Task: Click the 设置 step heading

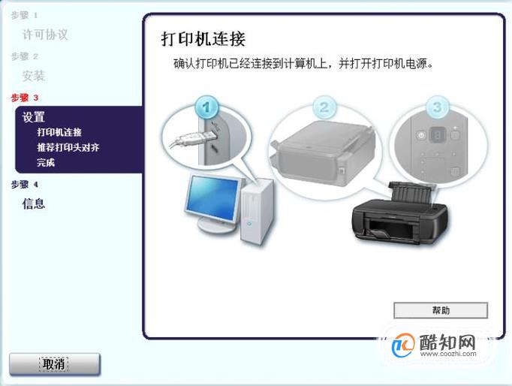Action: click(x=33, y=117)
